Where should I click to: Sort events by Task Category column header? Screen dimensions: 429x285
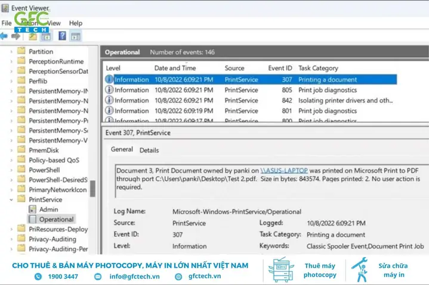click(318, 68)
